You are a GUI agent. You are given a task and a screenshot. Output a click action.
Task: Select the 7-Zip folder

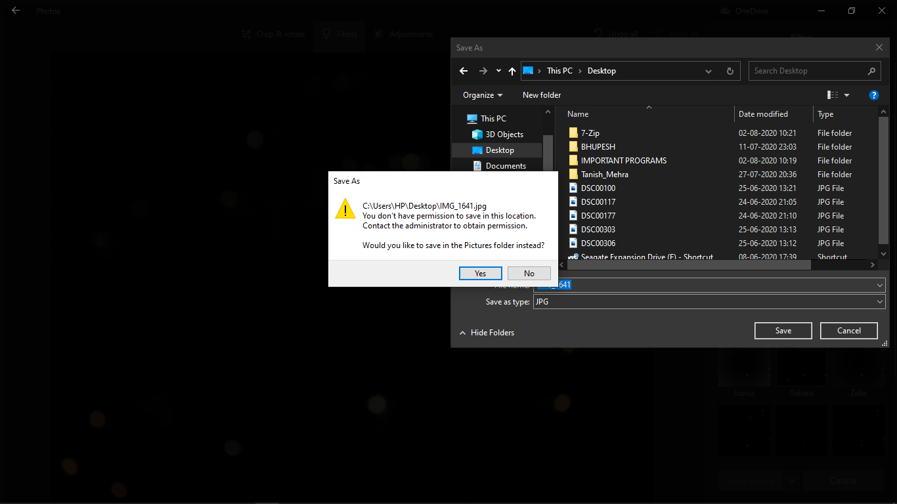590,133
